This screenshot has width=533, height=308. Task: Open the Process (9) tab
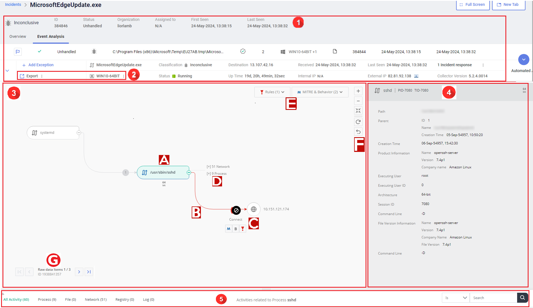pos(47,299)
